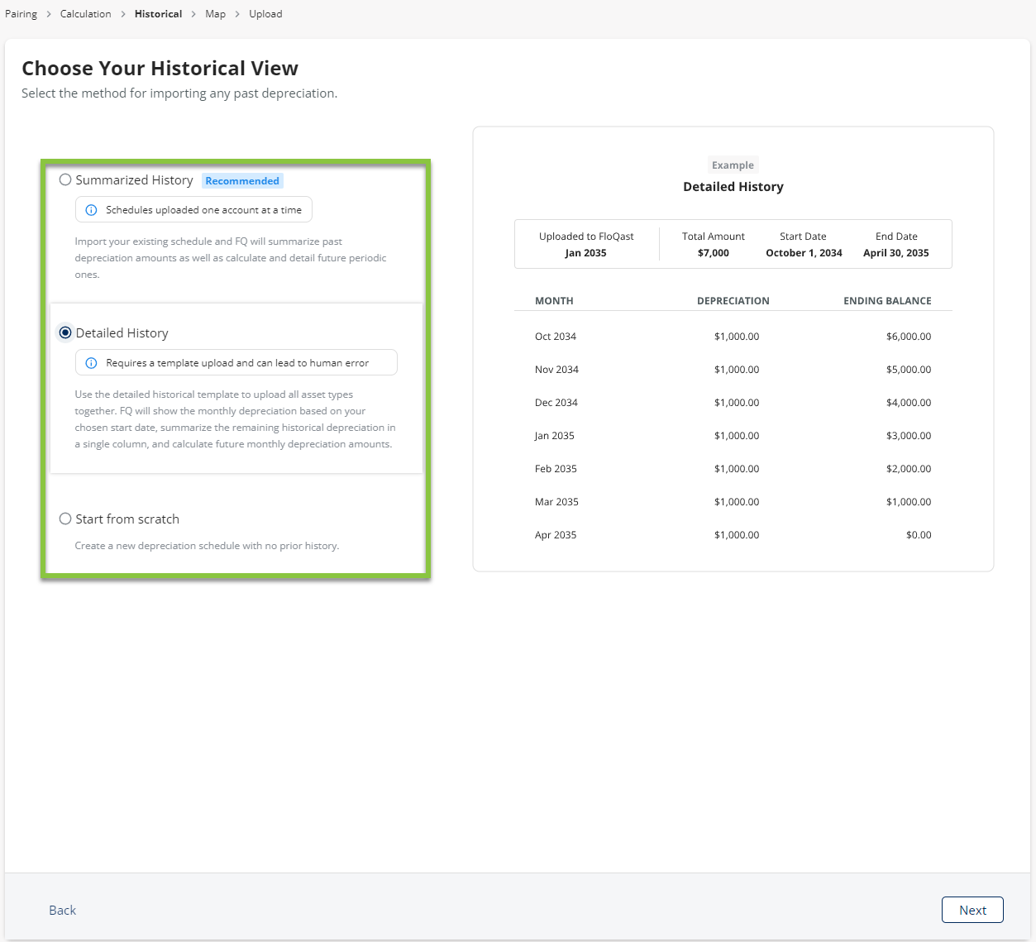Click the Historical breadcrumb step

tap(158, 14)
